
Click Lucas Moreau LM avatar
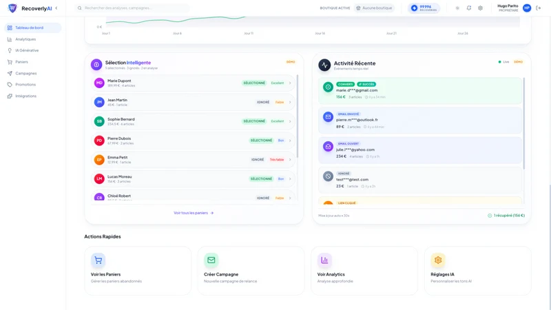pyautogui.click(x=99, y=179)
